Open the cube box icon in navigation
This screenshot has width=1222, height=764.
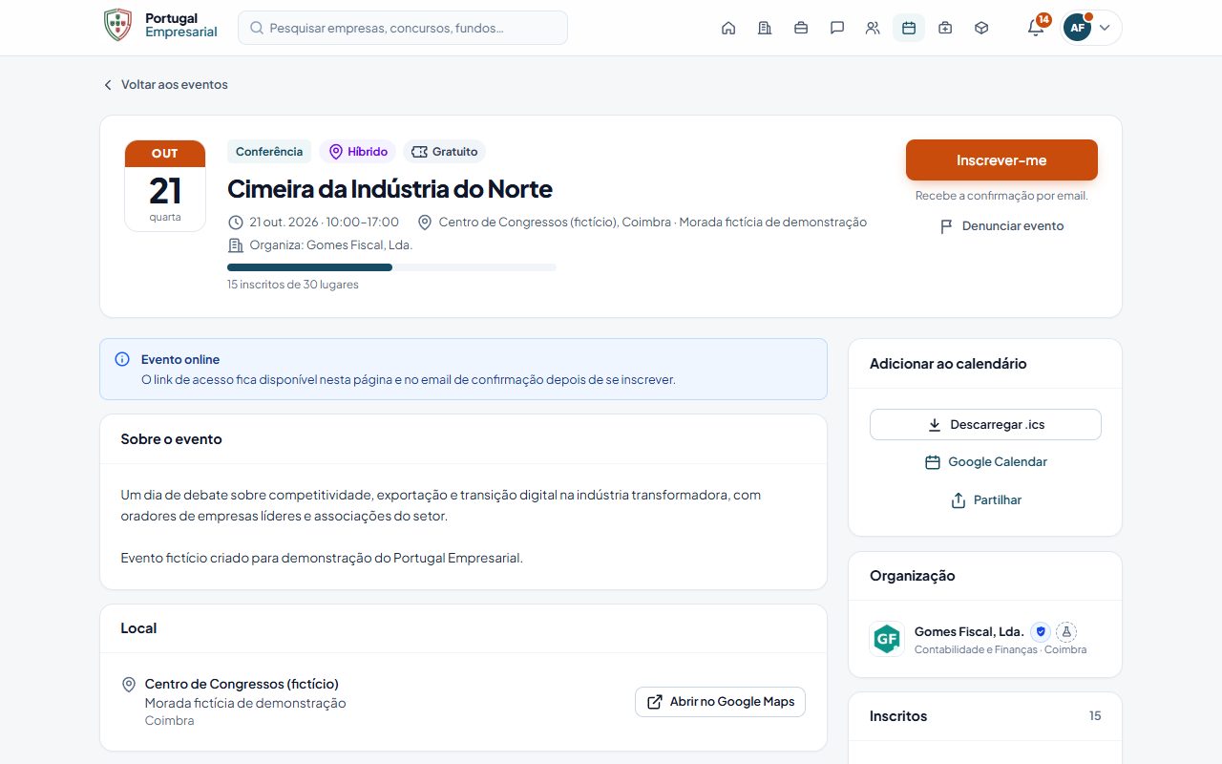tap(981, 28)
